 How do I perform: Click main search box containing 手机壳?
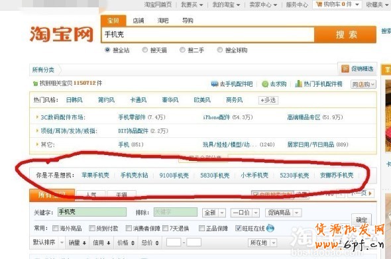point(208,34)
